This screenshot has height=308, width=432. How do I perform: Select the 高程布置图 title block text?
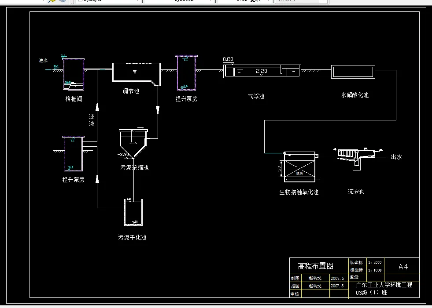click(x=315, y=265)
